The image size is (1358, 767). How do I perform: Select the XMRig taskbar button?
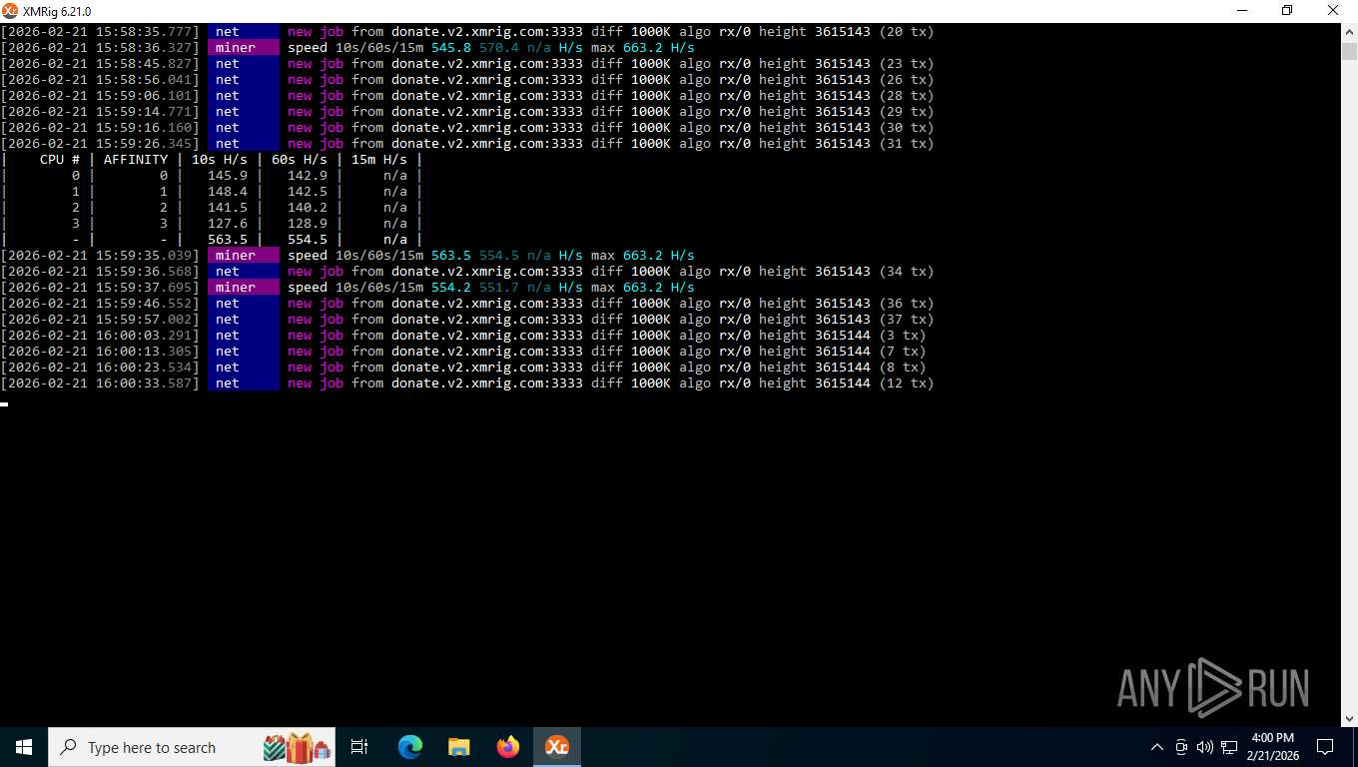pos(556,747)
